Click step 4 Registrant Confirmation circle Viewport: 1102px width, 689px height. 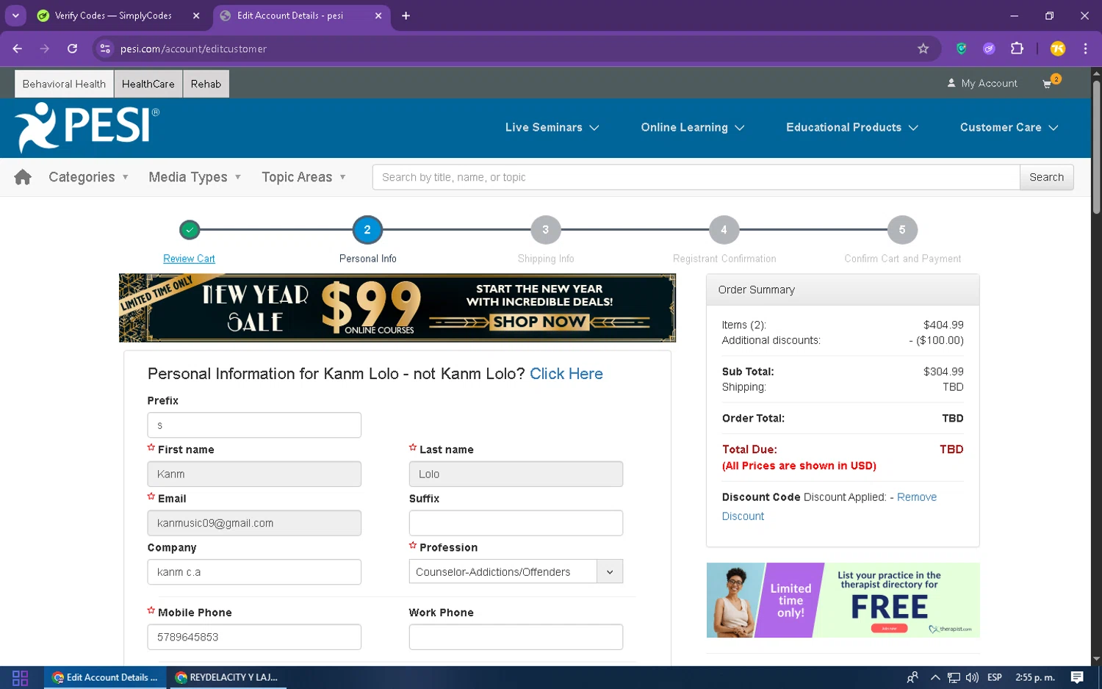tap(724, 230)
